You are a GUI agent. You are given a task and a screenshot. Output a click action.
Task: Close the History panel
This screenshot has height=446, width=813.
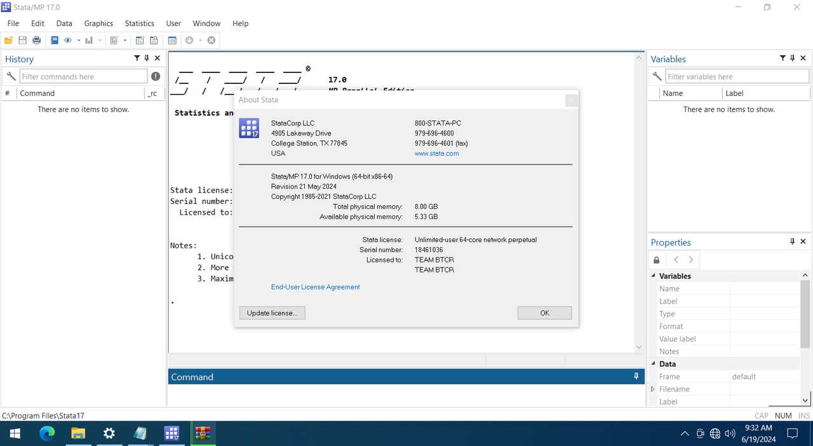pos(158,58)
